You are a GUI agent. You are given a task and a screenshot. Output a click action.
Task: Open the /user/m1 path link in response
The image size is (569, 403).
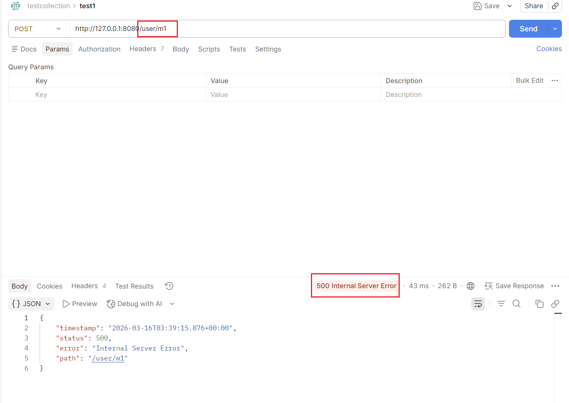point(108,358)
